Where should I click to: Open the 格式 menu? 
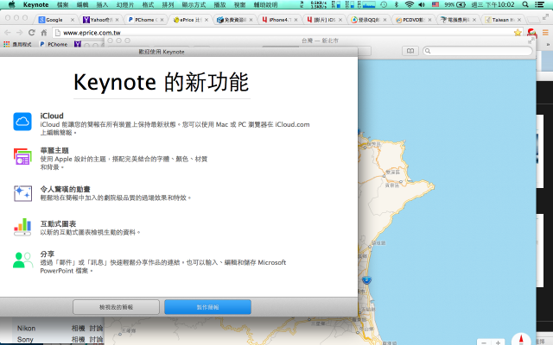[x=148, y=4]
